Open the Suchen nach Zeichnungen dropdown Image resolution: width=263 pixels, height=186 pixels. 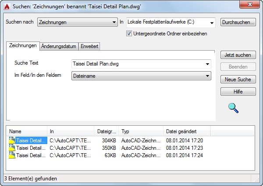pos(78,22)
